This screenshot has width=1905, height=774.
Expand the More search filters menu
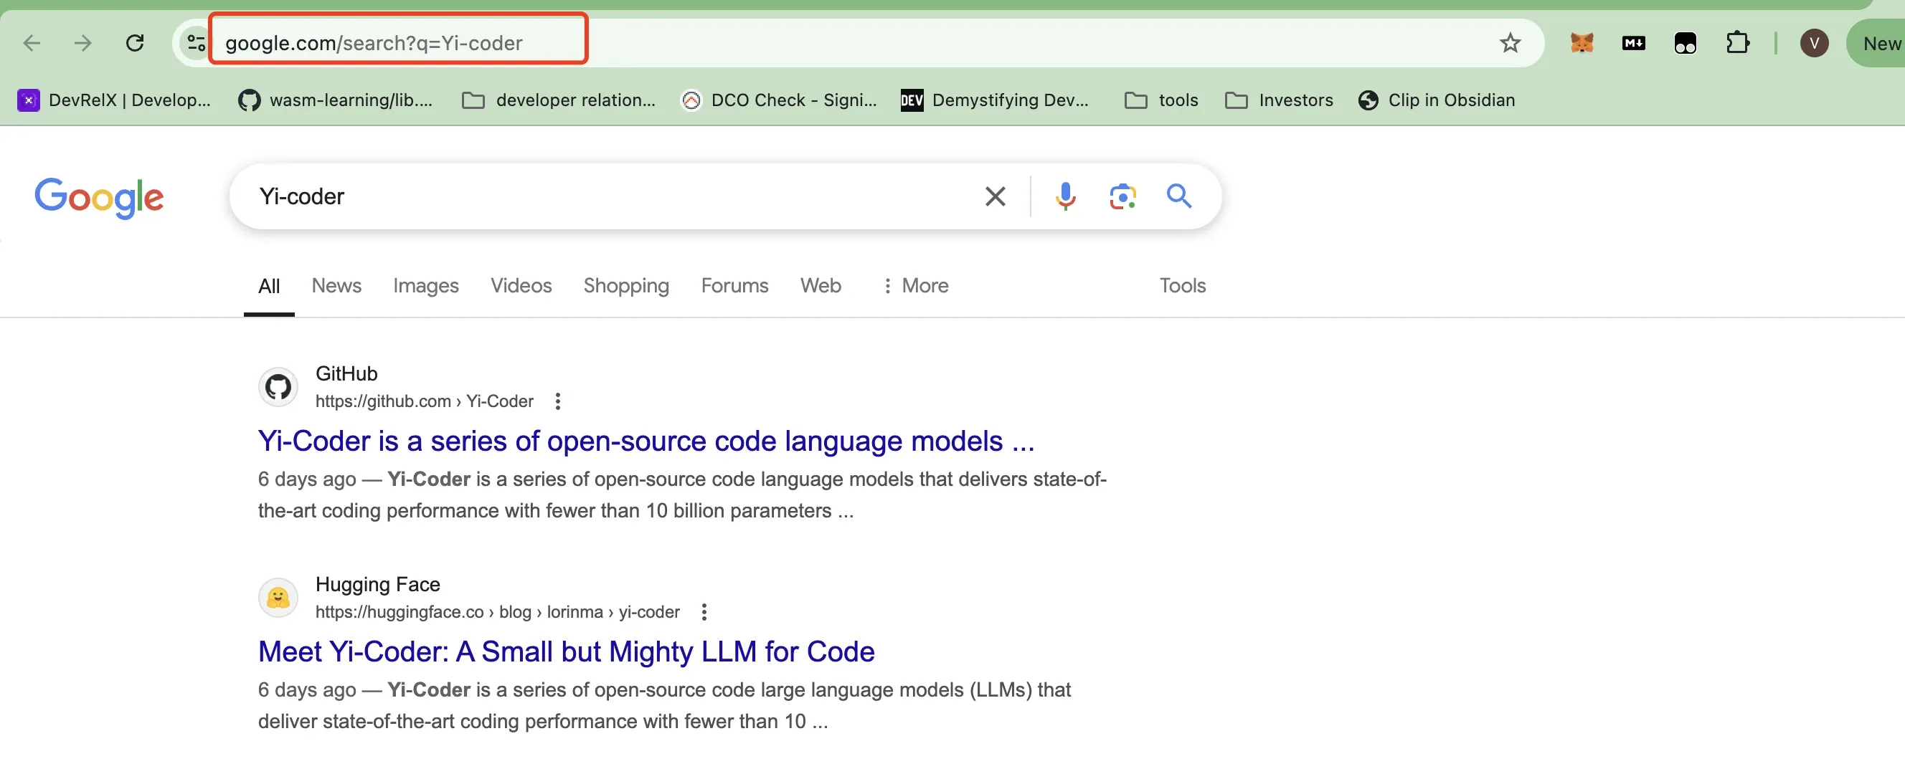pyautogui.click(x=915, y=285)
